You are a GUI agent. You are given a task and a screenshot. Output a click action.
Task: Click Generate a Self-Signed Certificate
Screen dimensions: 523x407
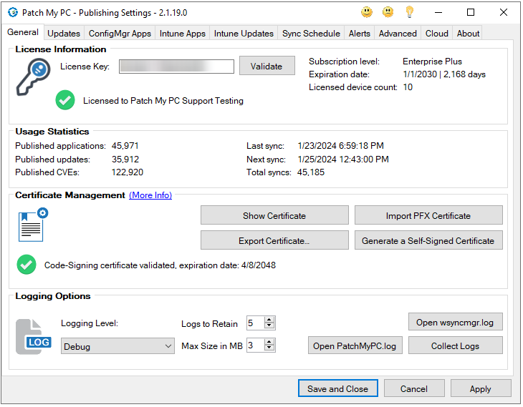point(428,240)
